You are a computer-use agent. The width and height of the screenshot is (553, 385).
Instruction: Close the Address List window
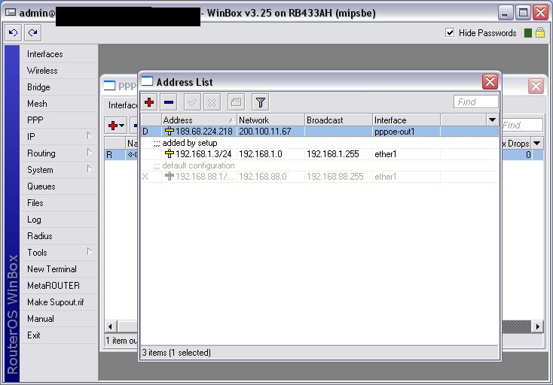click(x=490, y=82)
